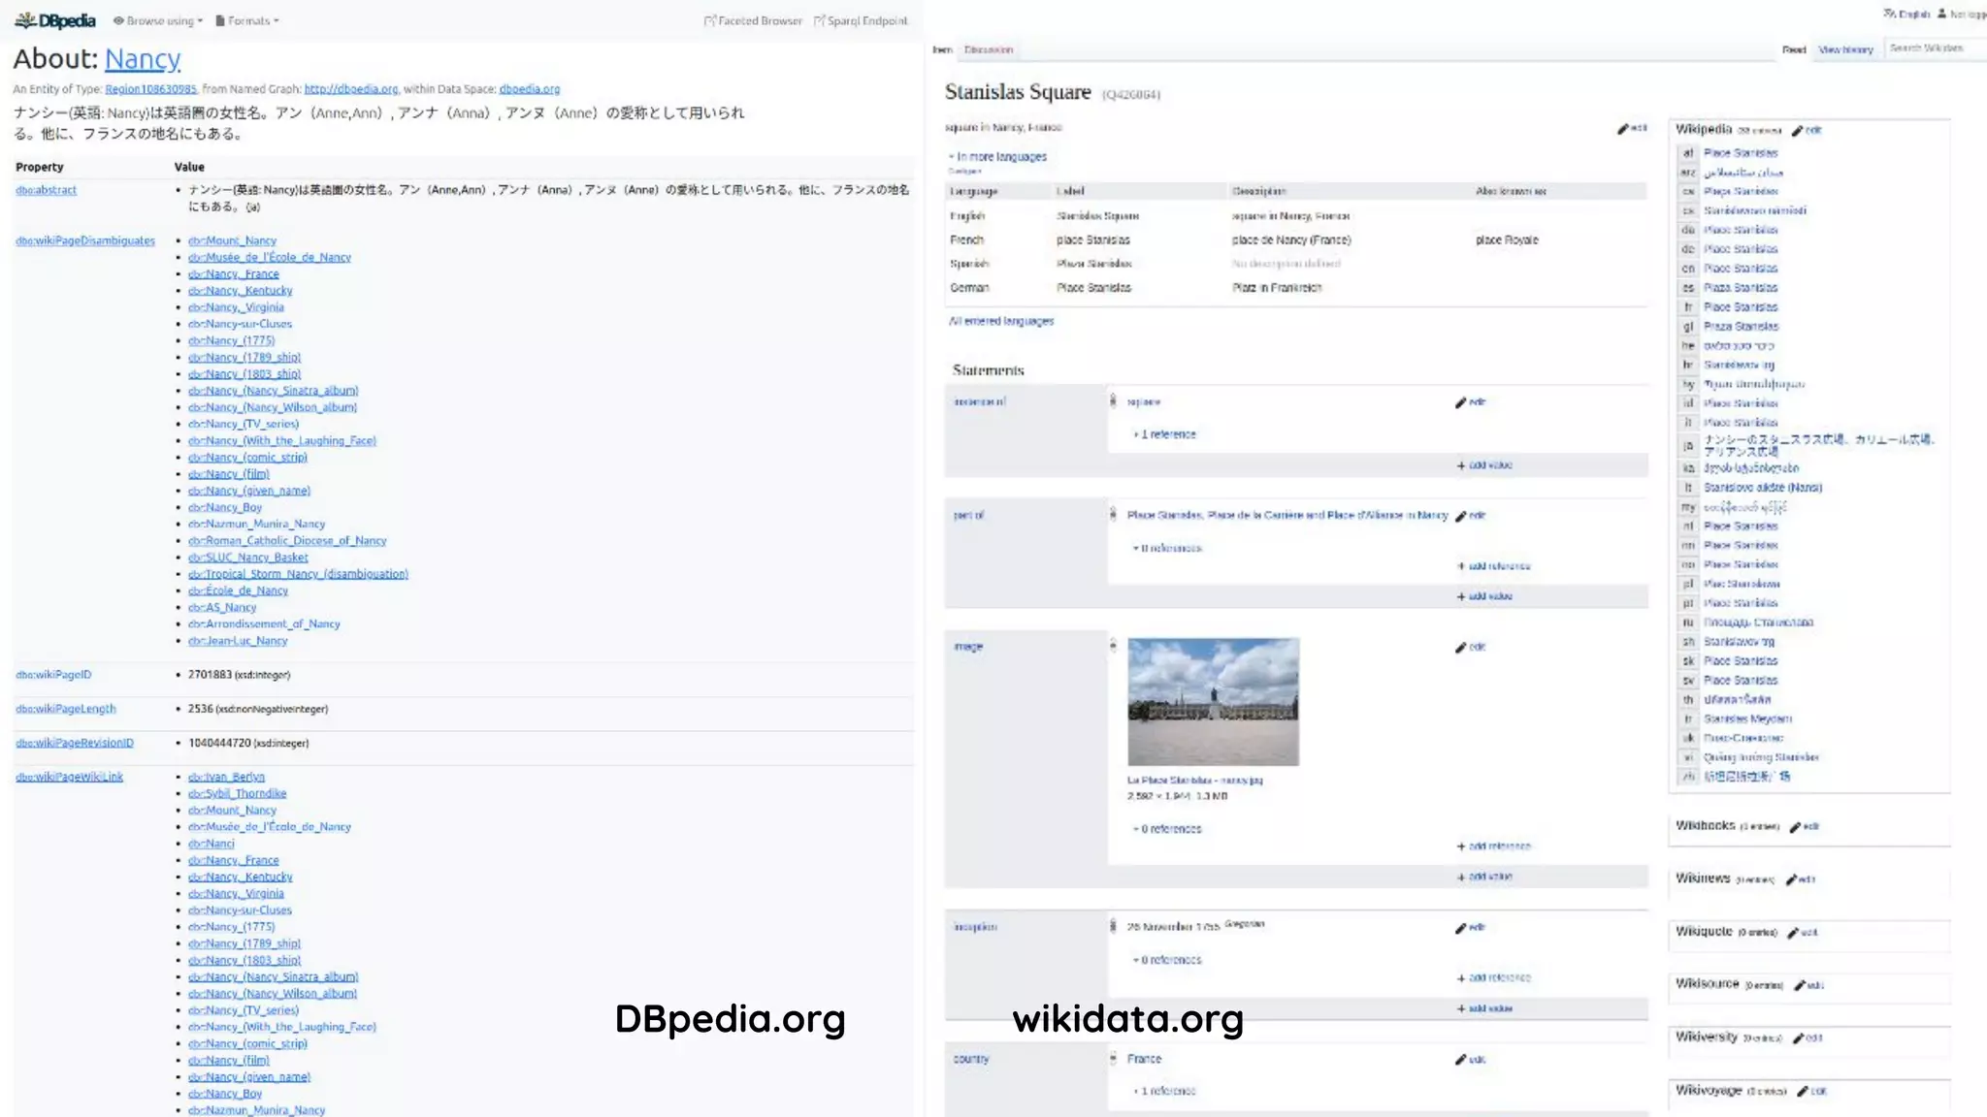Open the View history tab
Viewport: 1987px width, 1117px height.
coord(1844,49)
